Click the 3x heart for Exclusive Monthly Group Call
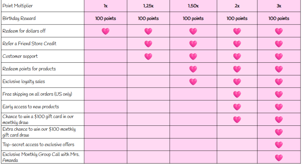Screen dimensions: 302x164 click(x=279, y=158)
